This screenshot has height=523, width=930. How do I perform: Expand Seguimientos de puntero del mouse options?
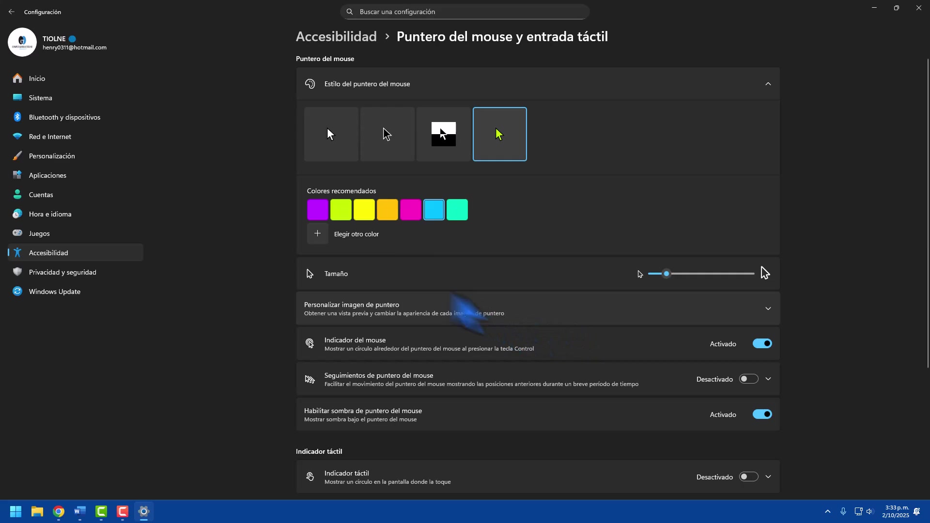click(768, 379)
